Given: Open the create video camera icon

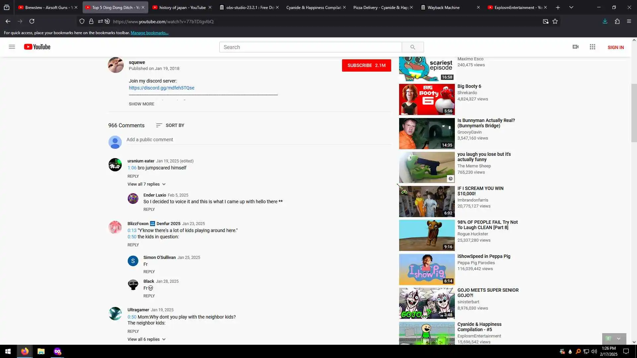Looking at the screenshot, I should (x=576, y=47).
